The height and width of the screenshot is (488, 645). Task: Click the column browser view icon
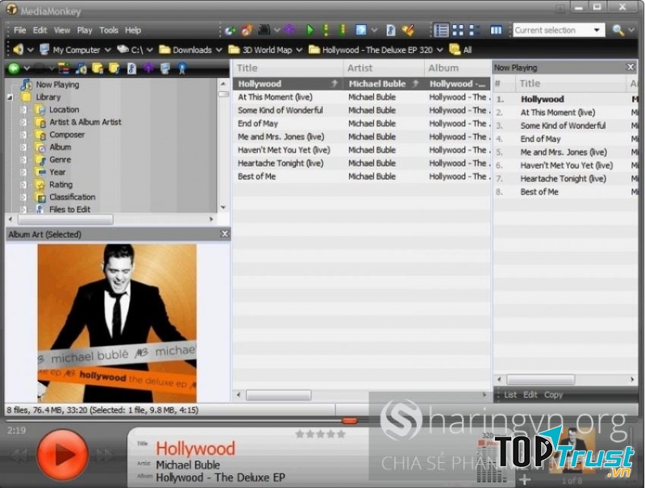[496, 30]
